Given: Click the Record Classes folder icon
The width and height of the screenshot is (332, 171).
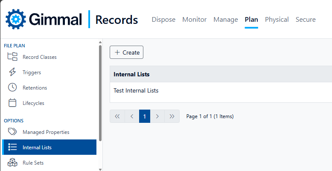Looking at the screenshot, I should (x=12, y=57).
